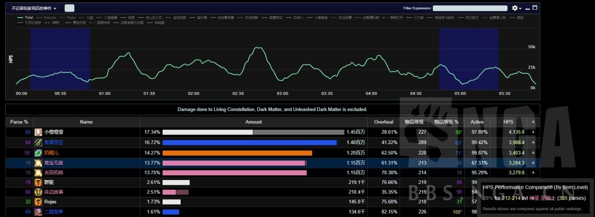Open the 不记录玩家死后的事件 dropdown
The height and width of the screenshot is (217, 595).
tap(34, 8)
